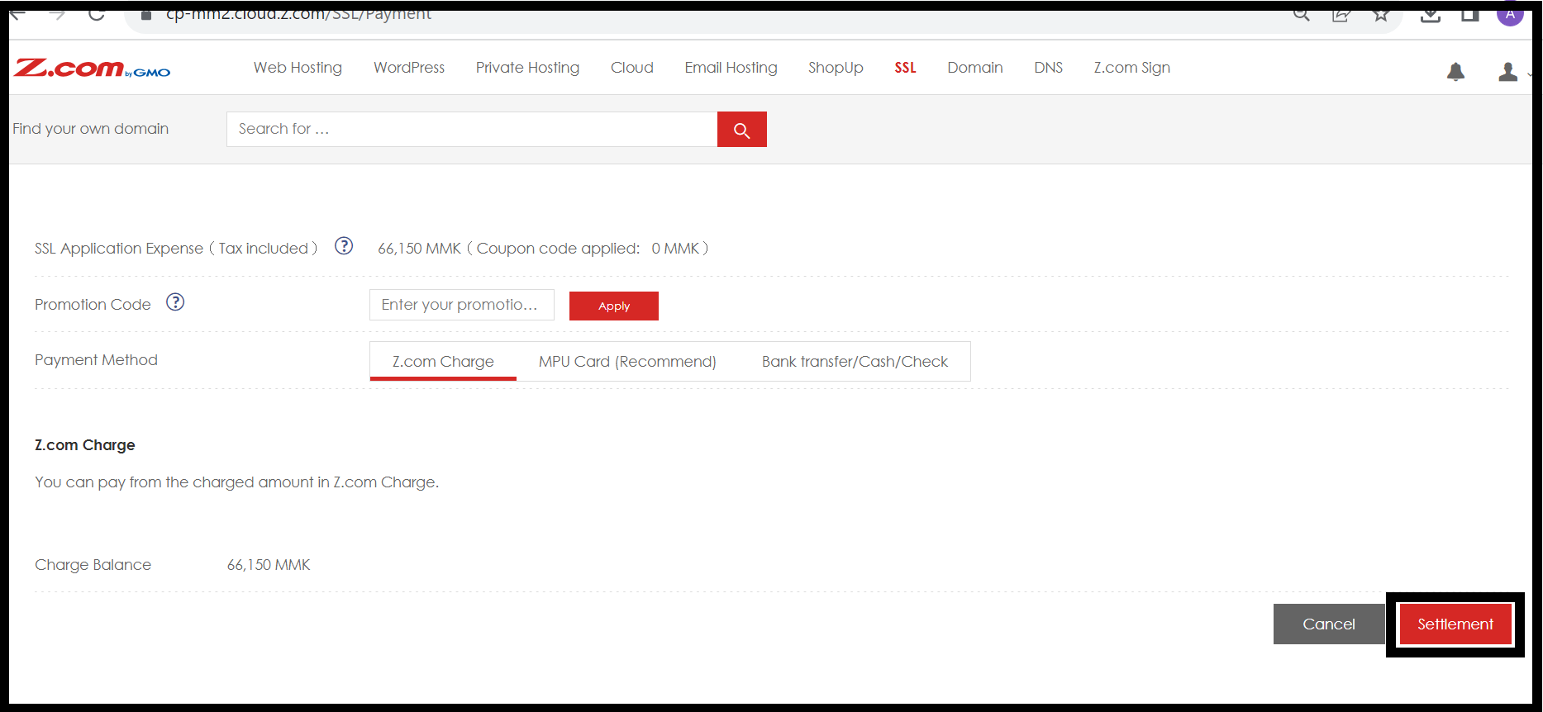
Task: Bookmark this page with the star icon
Action: click(1381, 14)
